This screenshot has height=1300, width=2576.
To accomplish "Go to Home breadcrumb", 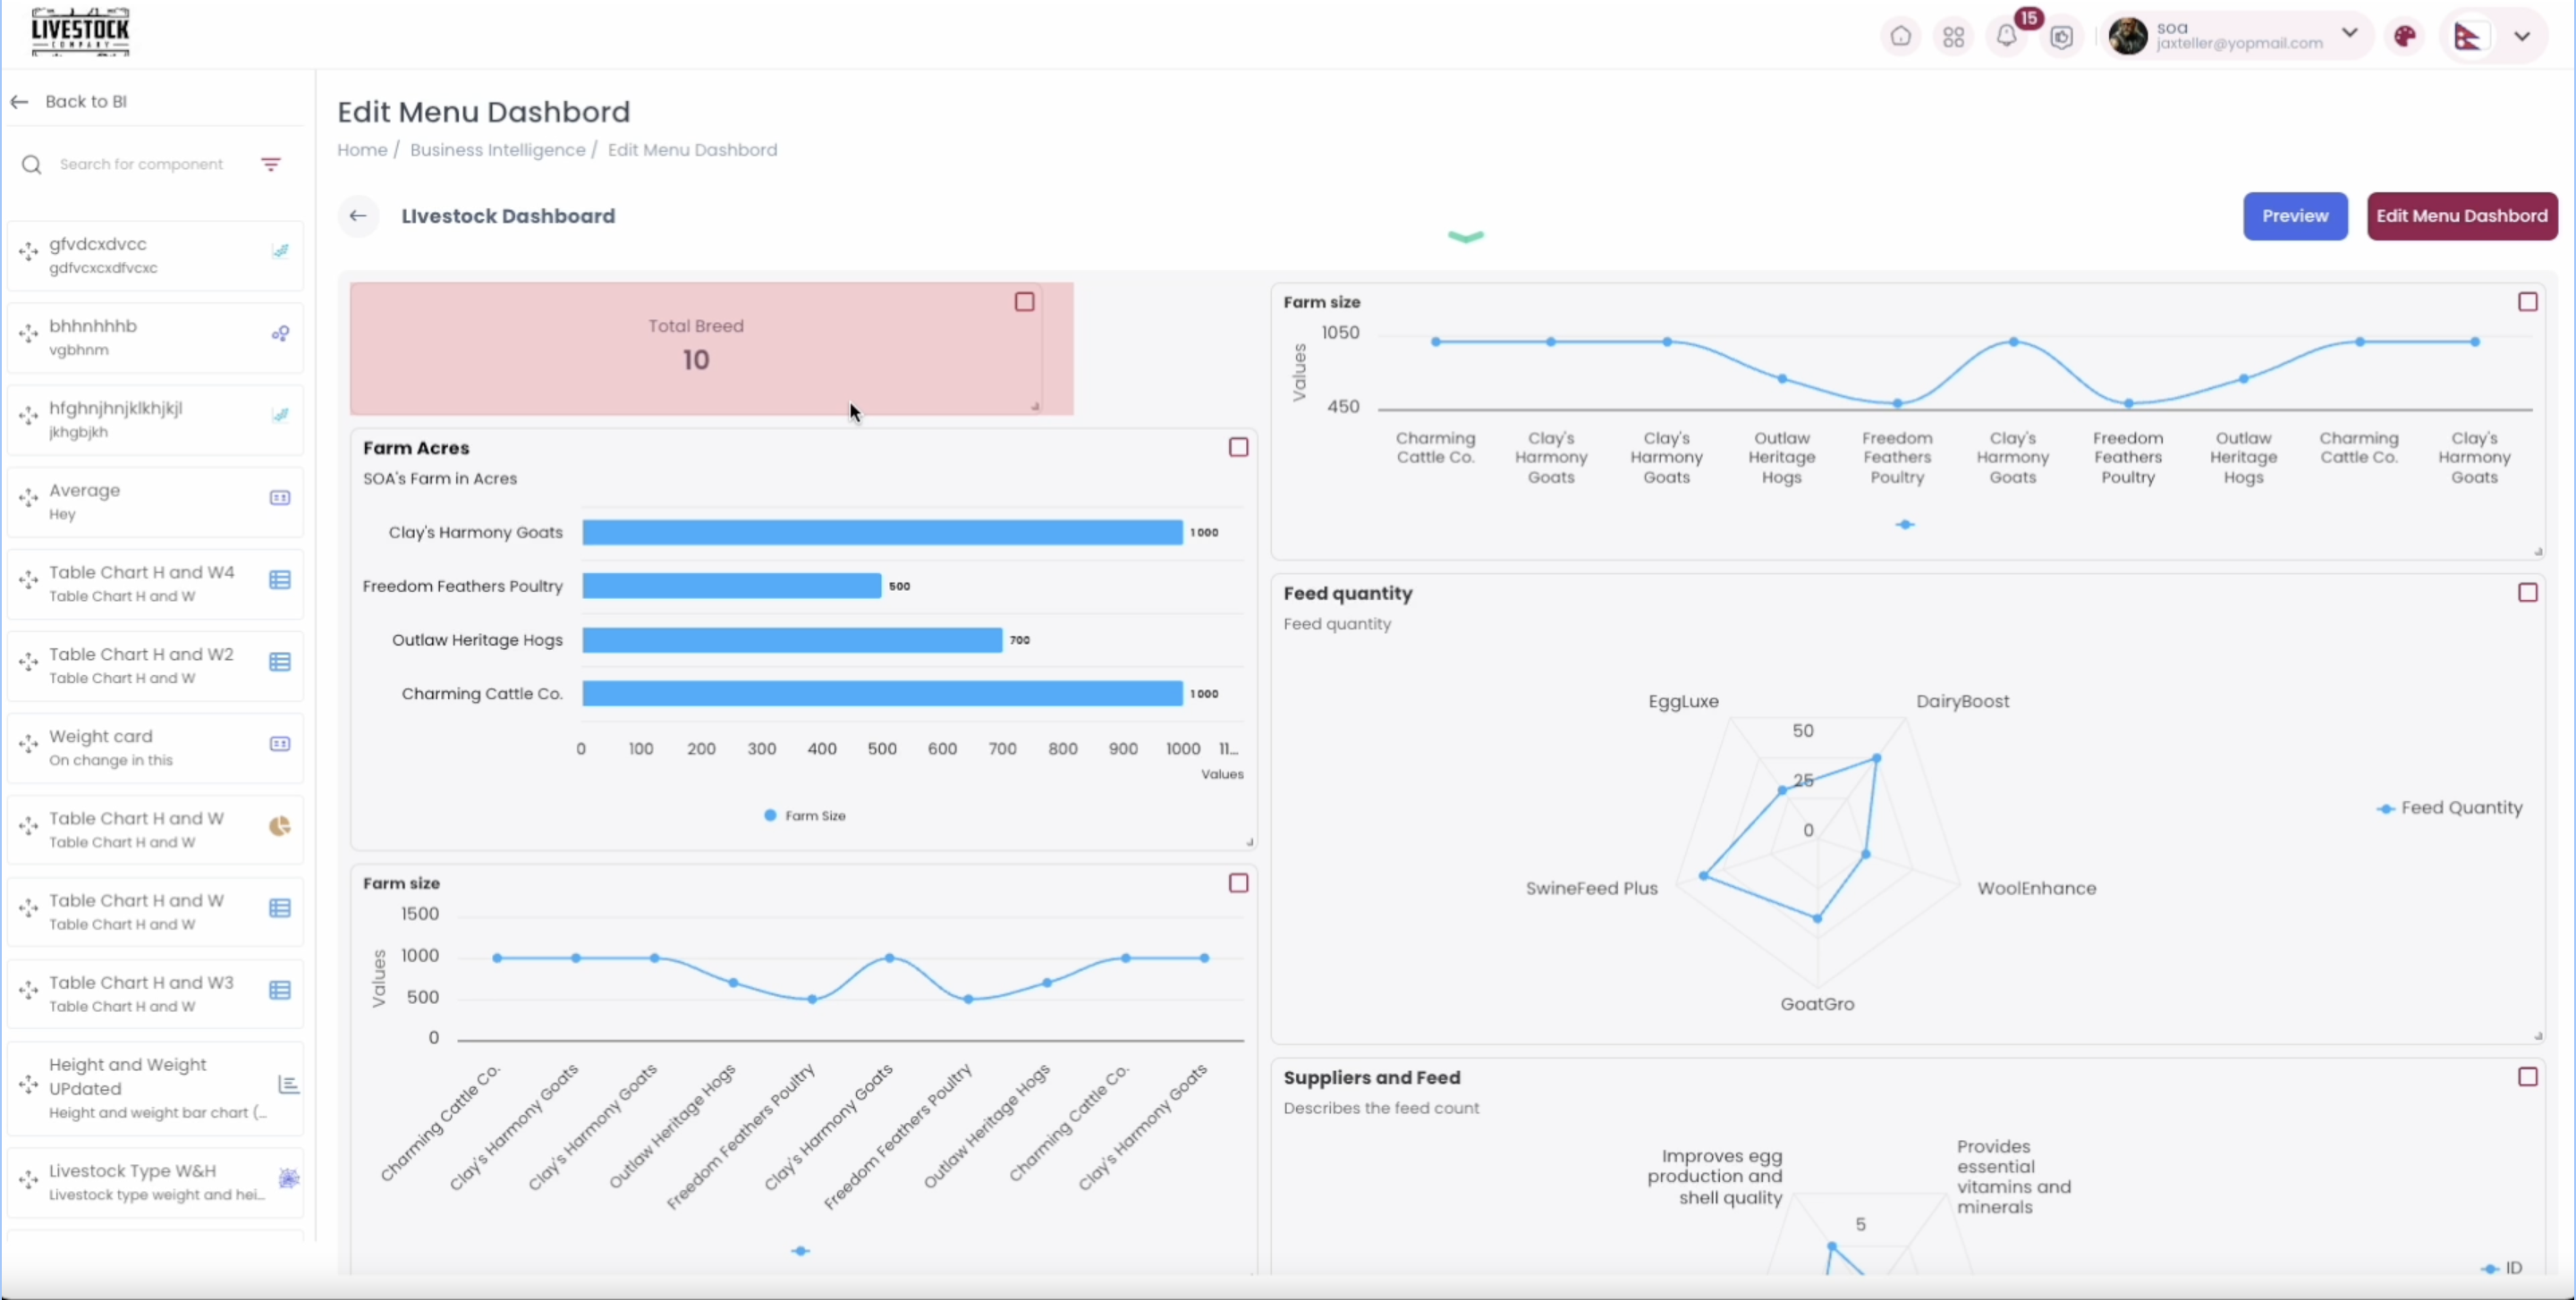I will 362,150.
